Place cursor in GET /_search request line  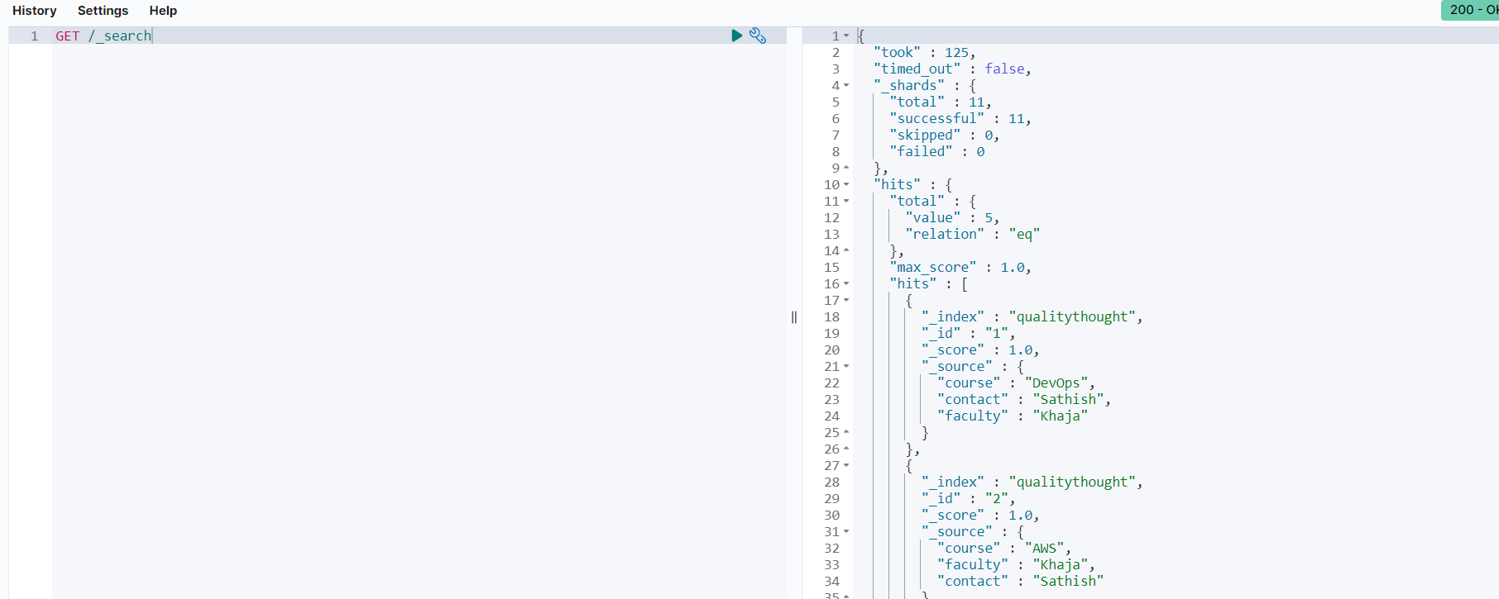pos(103,36)
